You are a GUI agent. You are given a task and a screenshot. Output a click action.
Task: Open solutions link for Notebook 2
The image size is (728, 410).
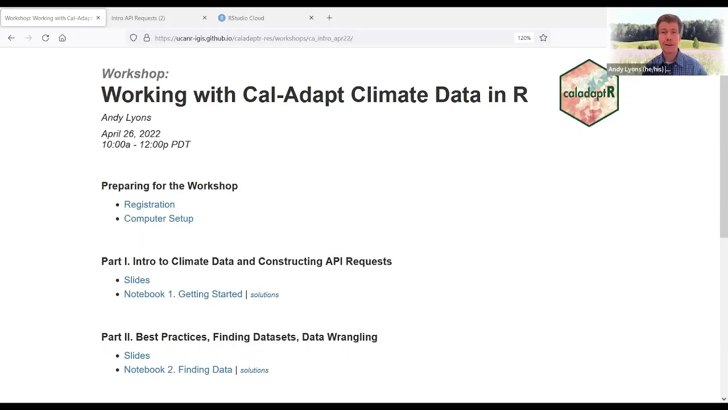tap(254, 370)
